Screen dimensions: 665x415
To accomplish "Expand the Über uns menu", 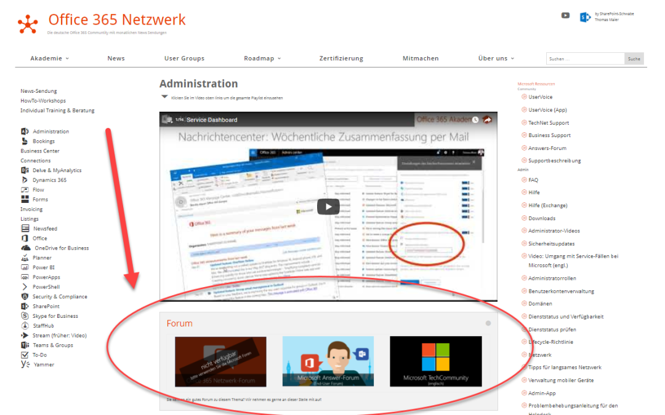I will pyautogui.click(x=496, y=58).
